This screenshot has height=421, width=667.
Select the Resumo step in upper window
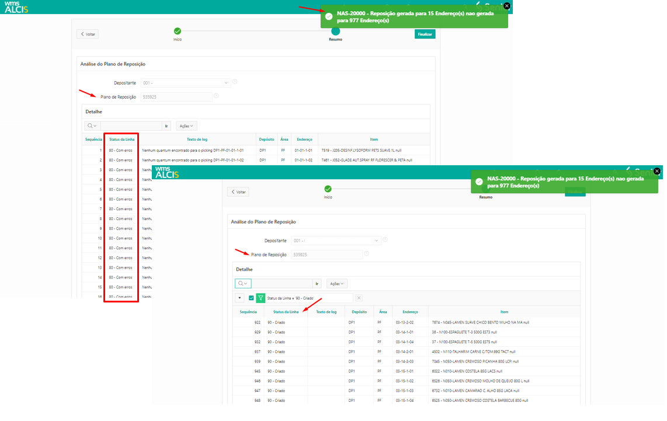point(335,32)
